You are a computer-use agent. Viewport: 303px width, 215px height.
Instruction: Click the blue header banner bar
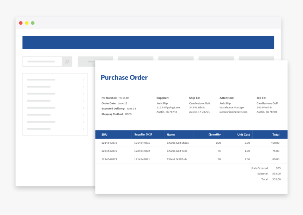(148, 42)
